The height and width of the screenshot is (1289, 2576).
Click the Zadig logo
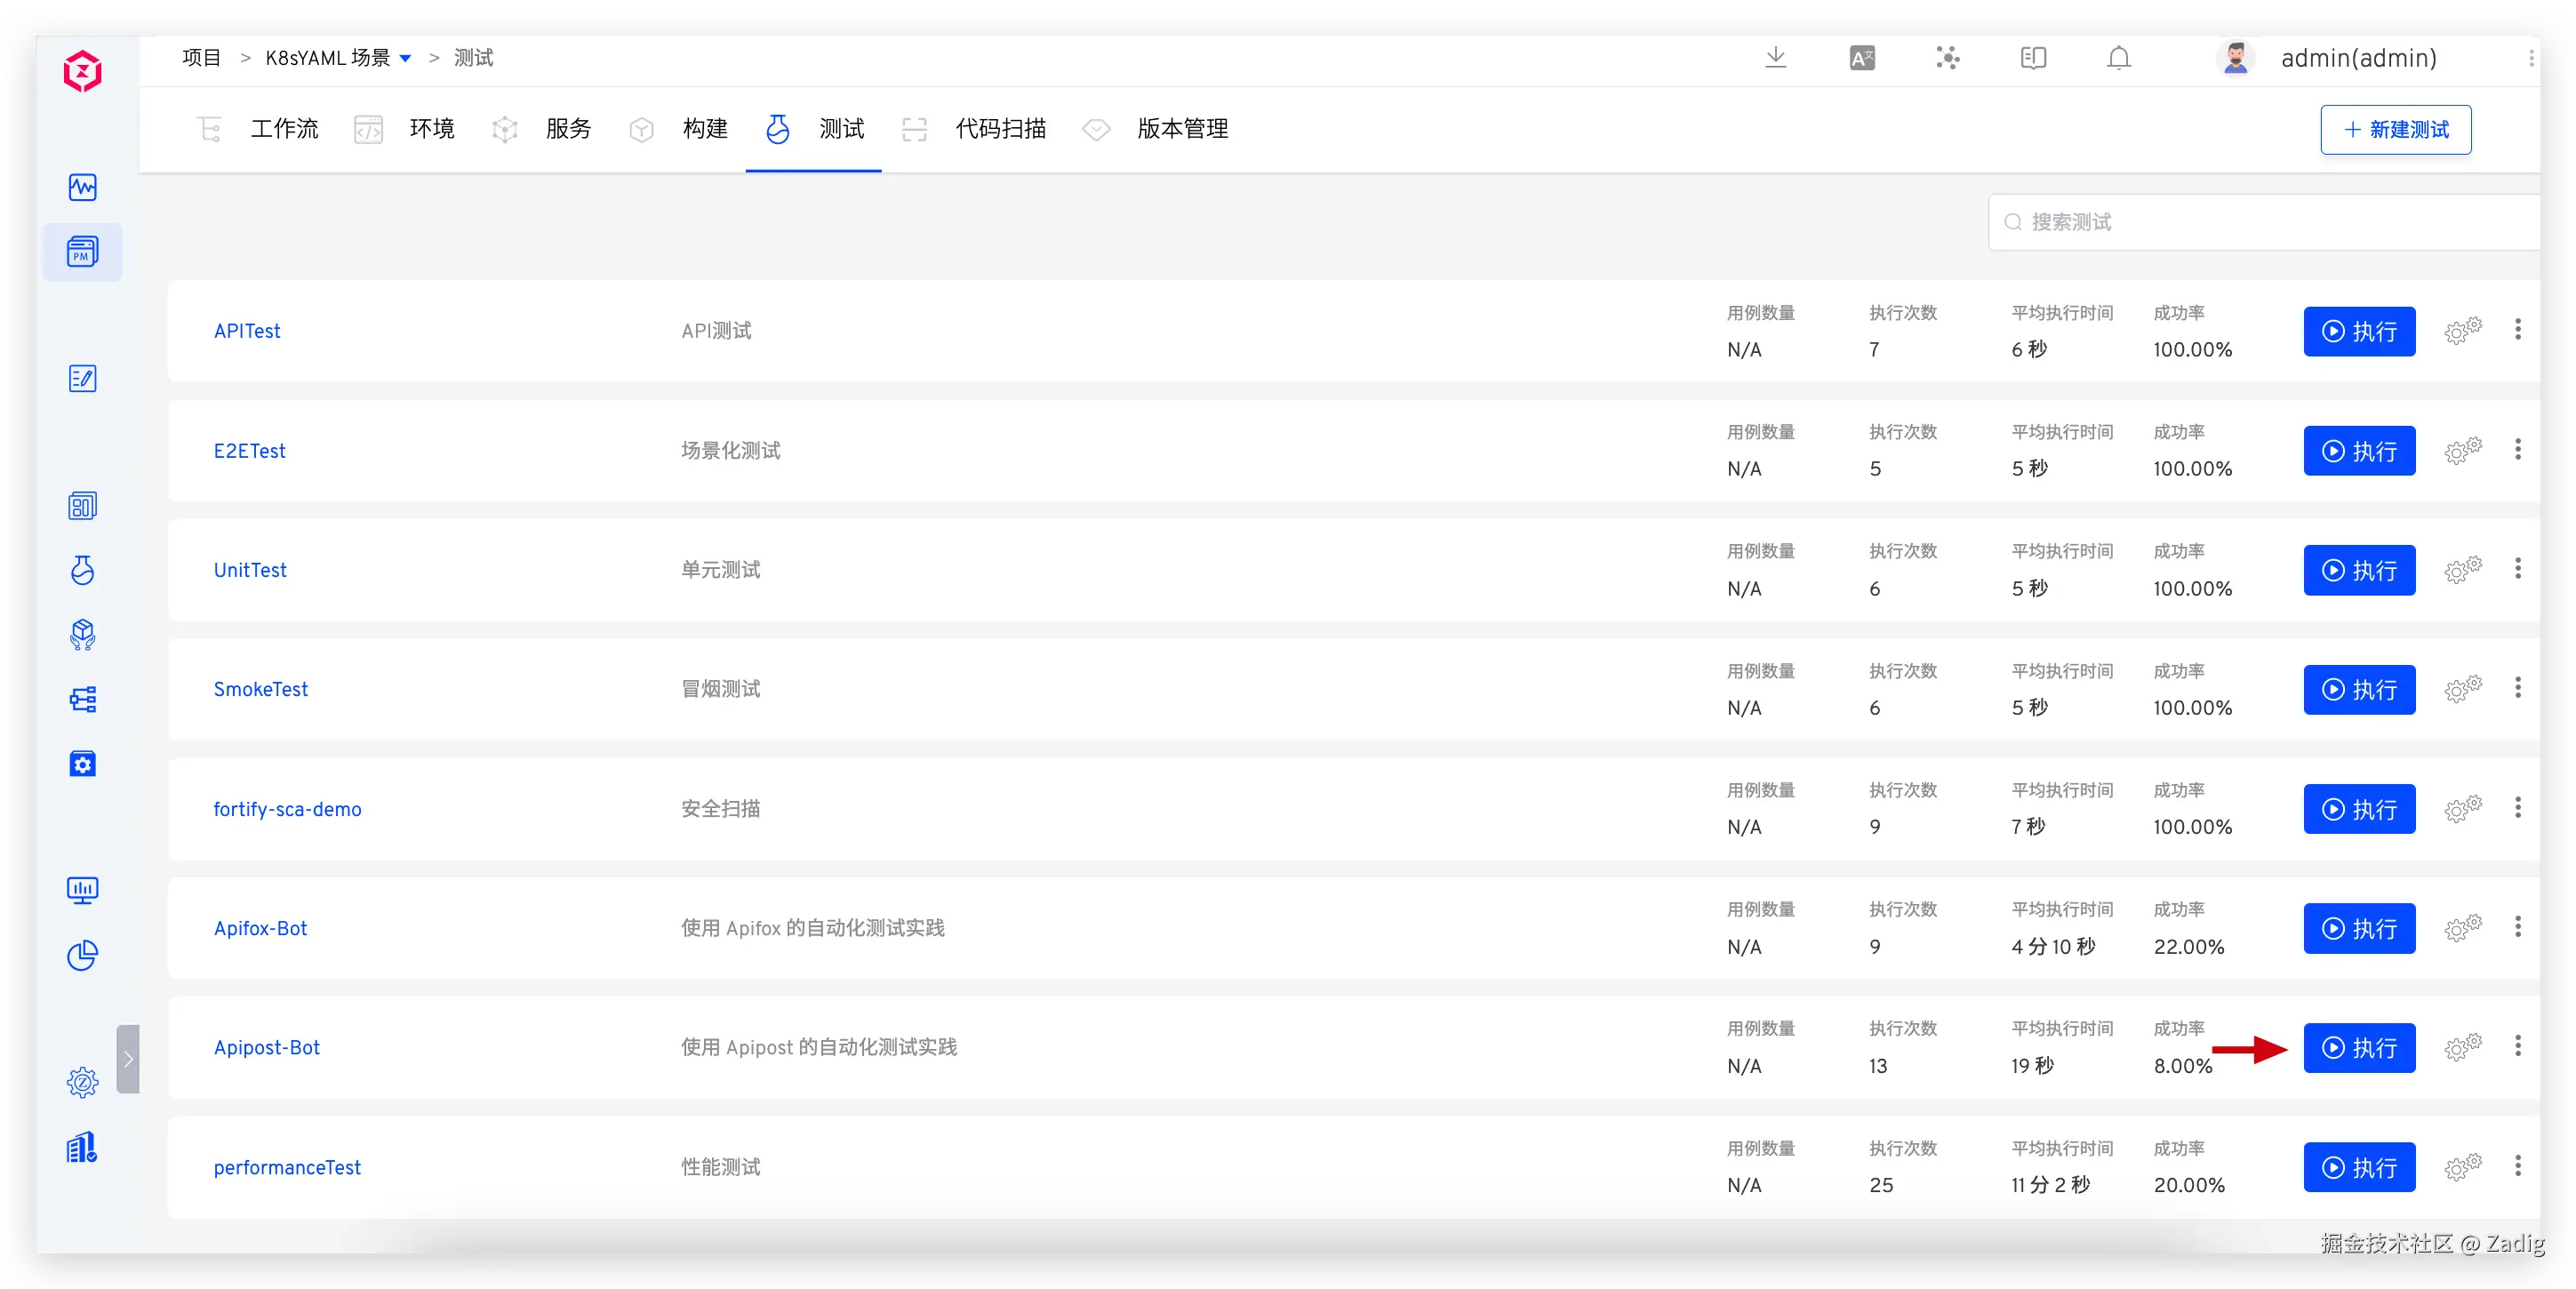pyautogui.click(x=82, y=72)
